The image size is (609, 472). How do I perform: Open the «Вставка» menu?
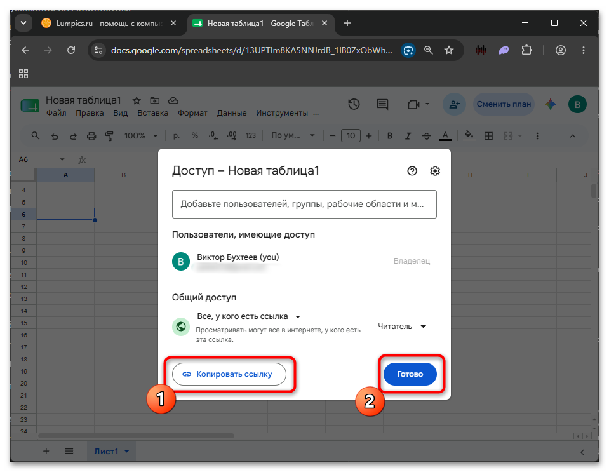click(x=152, y=113)
